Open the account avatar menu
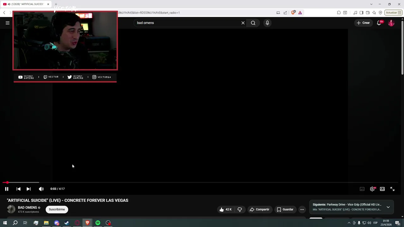 [391, 23]
